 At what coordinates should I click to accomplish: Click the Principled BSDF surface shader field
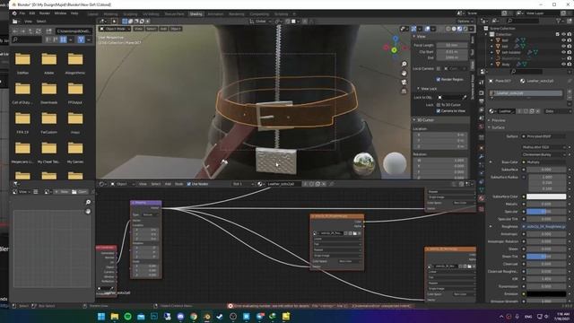[x=544, y=136]
